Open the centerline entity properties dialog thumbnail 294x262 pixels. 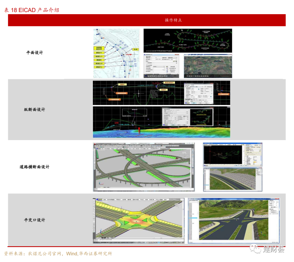[161, 66]
